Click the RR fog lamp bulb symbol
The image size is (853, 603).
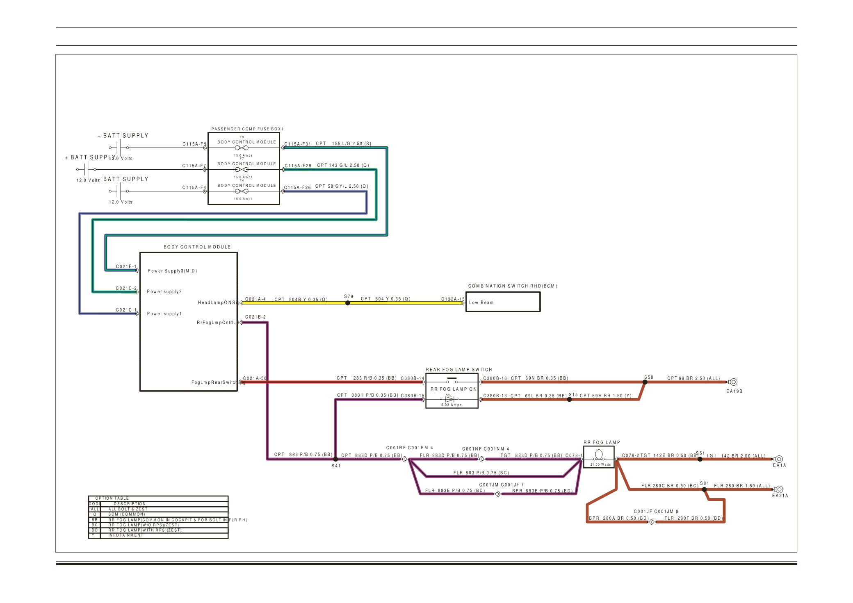click(599, 455)
